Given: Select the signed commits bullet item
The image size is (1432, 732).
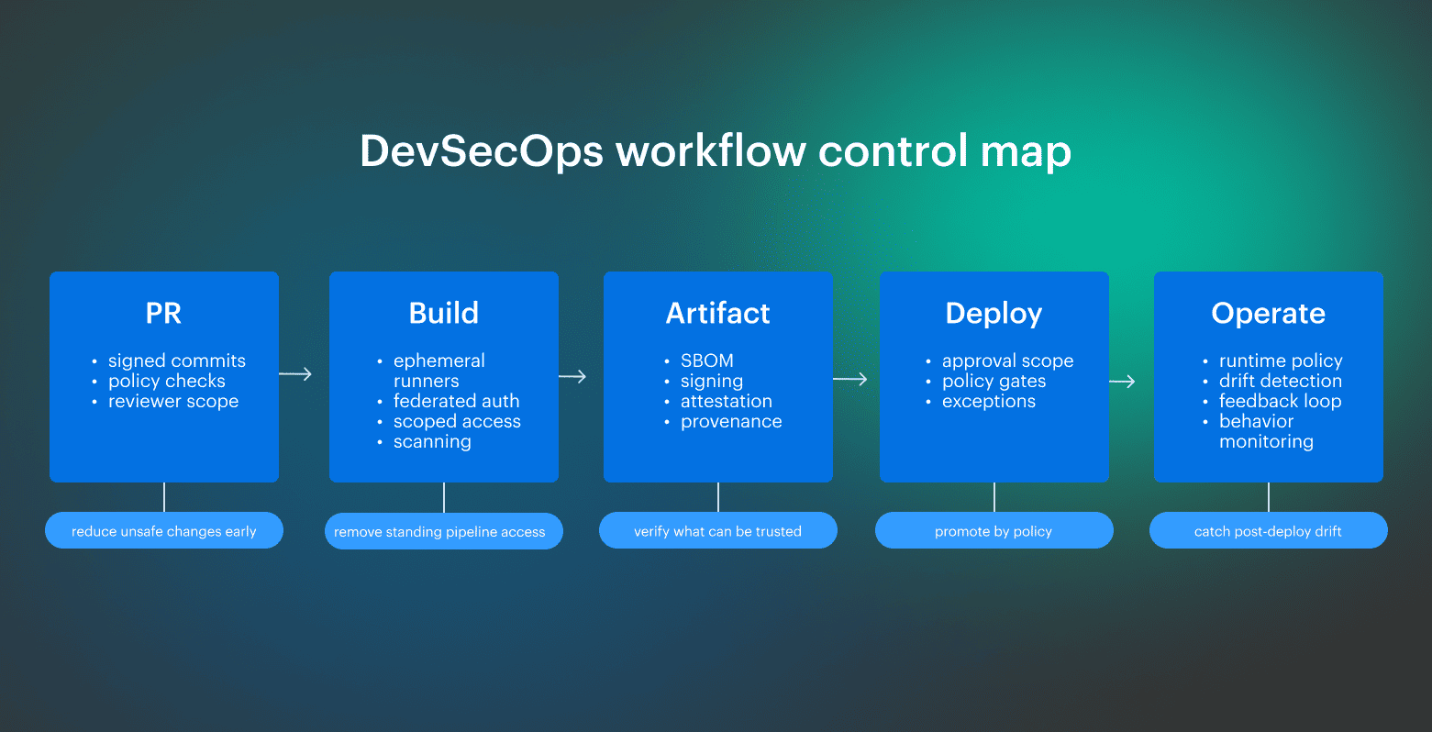Looking at the screenshot, I should pyautogui.click(x=176, y=360).
